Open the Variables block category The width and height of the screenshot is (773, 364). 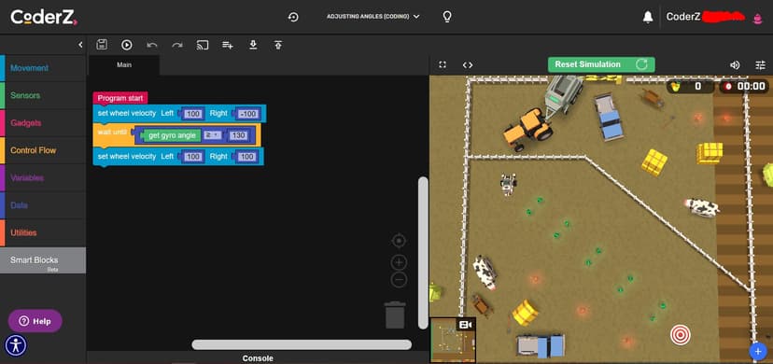coord(43,178)
